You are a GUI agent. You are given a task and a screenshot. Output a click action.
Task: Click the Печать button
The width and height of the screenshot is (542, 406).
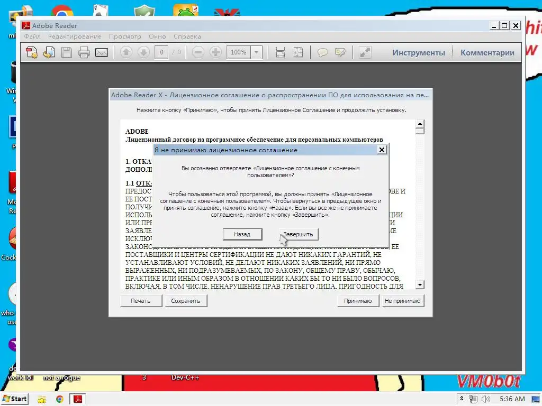(141, 301)
